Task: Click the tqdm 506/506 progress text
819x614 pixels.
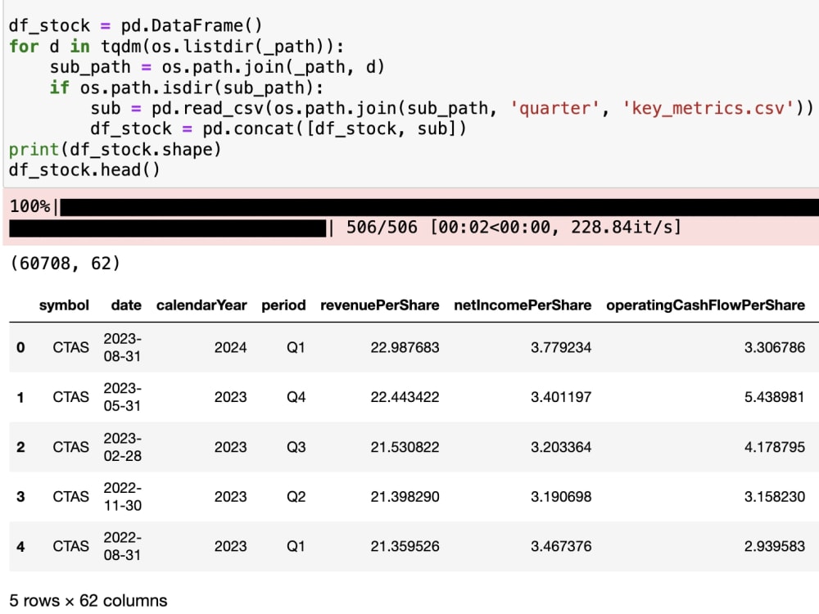Action: pyautogui.click(x=514, y=228)
